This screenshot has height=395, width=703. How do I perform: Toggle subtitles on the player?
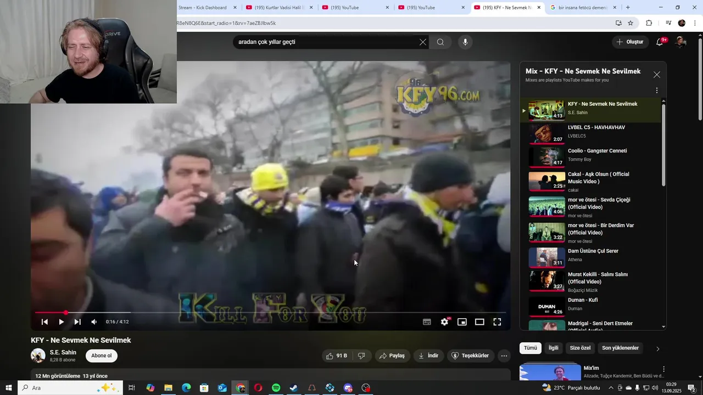click(427, 322)
